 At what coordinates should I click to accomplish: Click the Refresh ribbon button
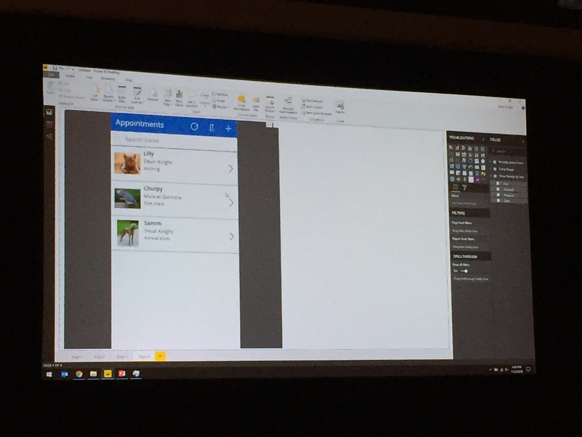coord(153,95)
